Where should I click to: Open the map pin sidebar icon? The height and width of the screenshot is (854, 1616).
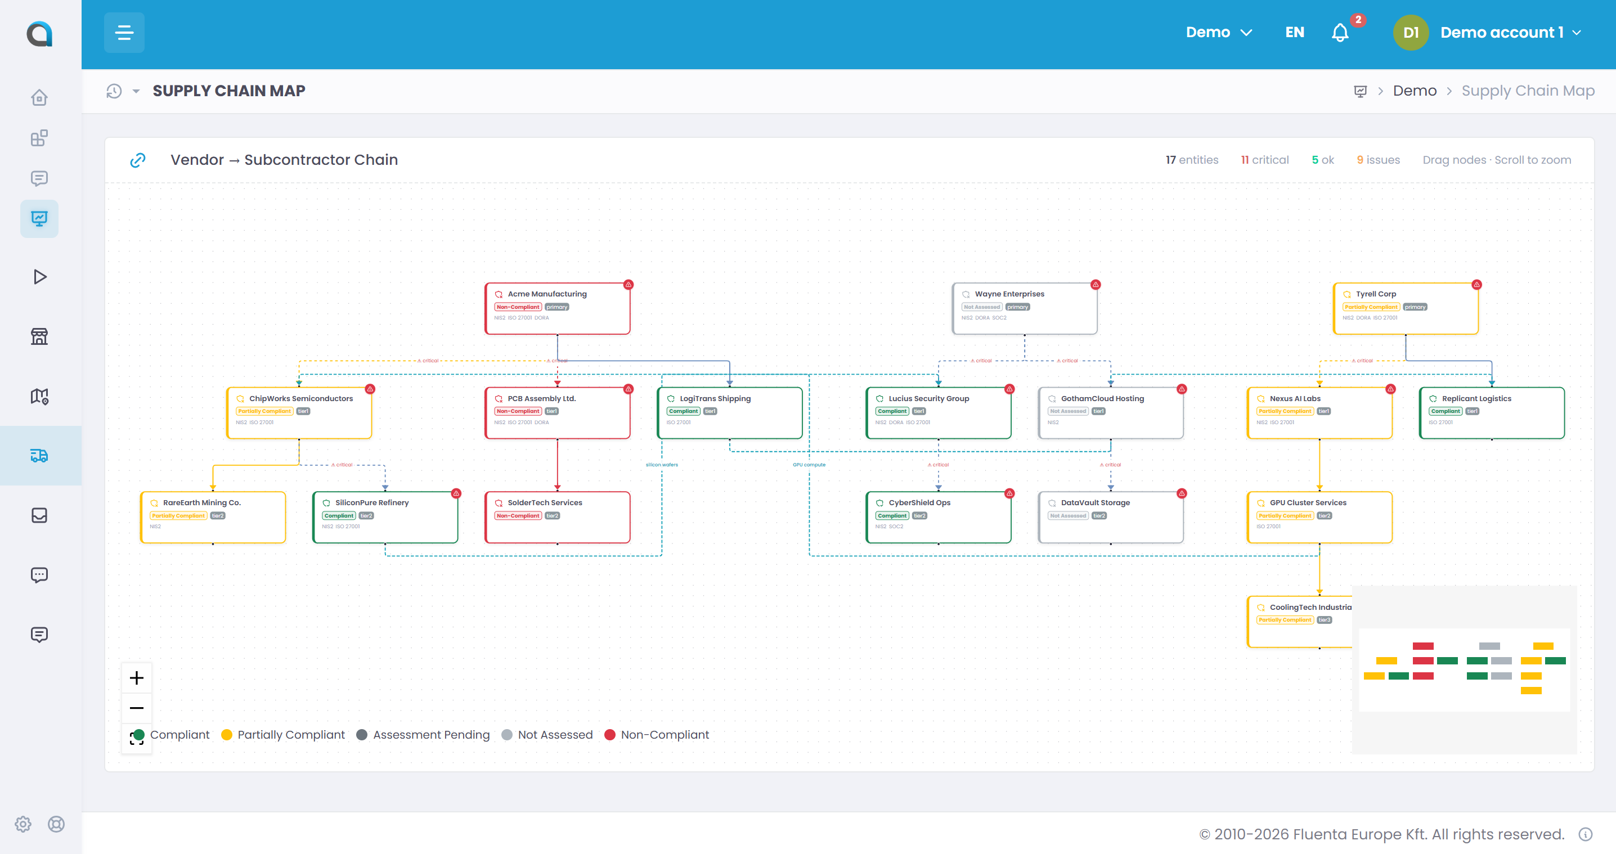tap(39, 396)
